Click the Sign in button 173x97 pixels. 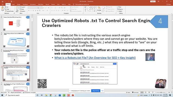click(153, 1)
